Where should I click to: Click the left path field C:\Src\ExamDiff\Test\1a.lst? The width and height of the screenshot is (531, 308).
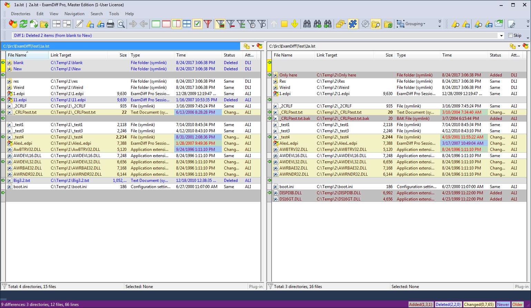[120, 46]
